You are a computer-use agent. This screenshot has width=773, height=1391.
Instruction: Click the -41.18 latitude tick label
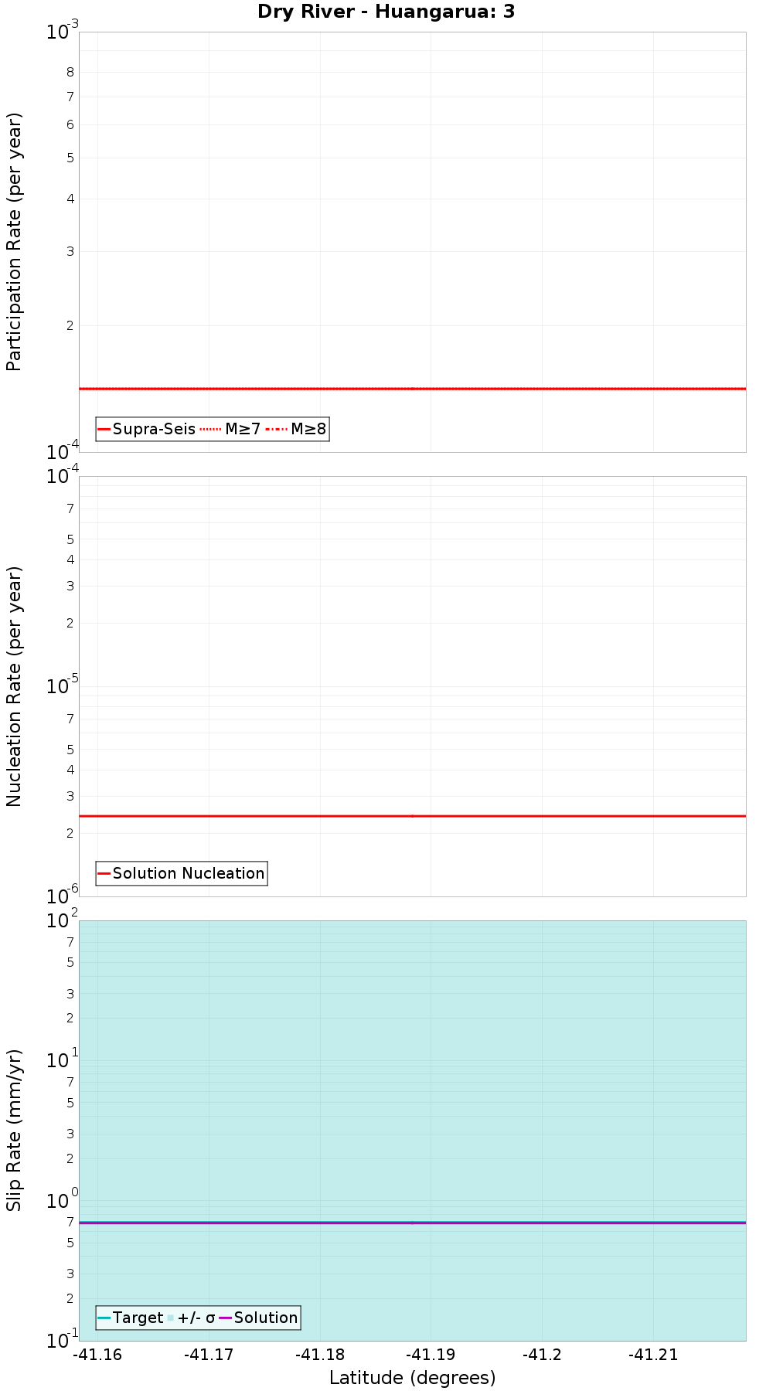click(320, 1355)
